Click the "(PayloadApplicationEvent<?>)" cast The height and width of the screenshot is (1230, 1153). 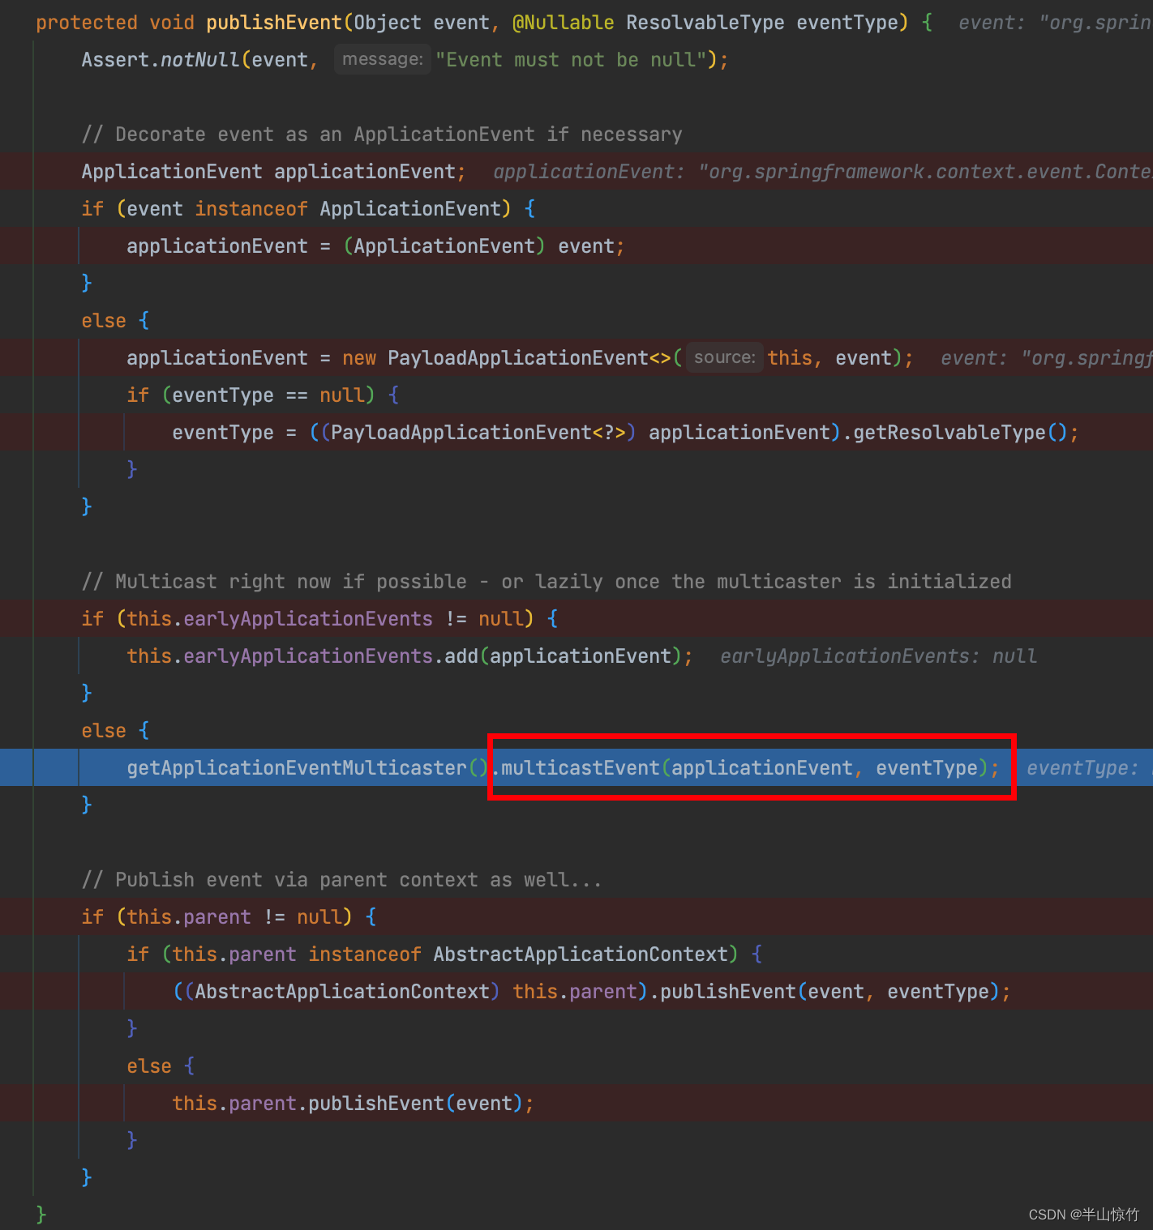(478, 433)
